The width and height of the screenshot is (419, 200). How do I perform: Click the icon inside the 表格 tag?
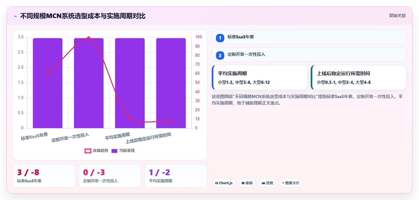pyautogui.click(x=243, y=183)
